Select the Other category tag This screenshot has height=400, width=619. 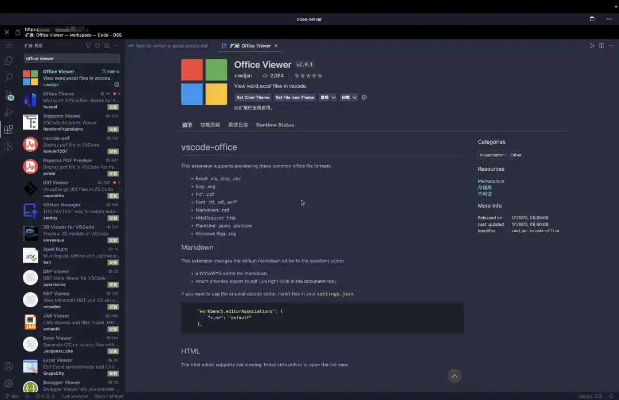[516, 155]
